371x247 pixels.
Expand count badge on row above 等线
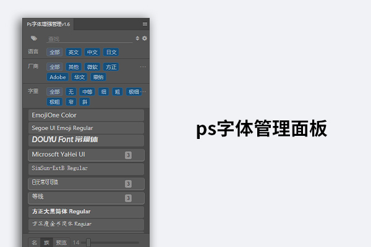tap(128, 183)
